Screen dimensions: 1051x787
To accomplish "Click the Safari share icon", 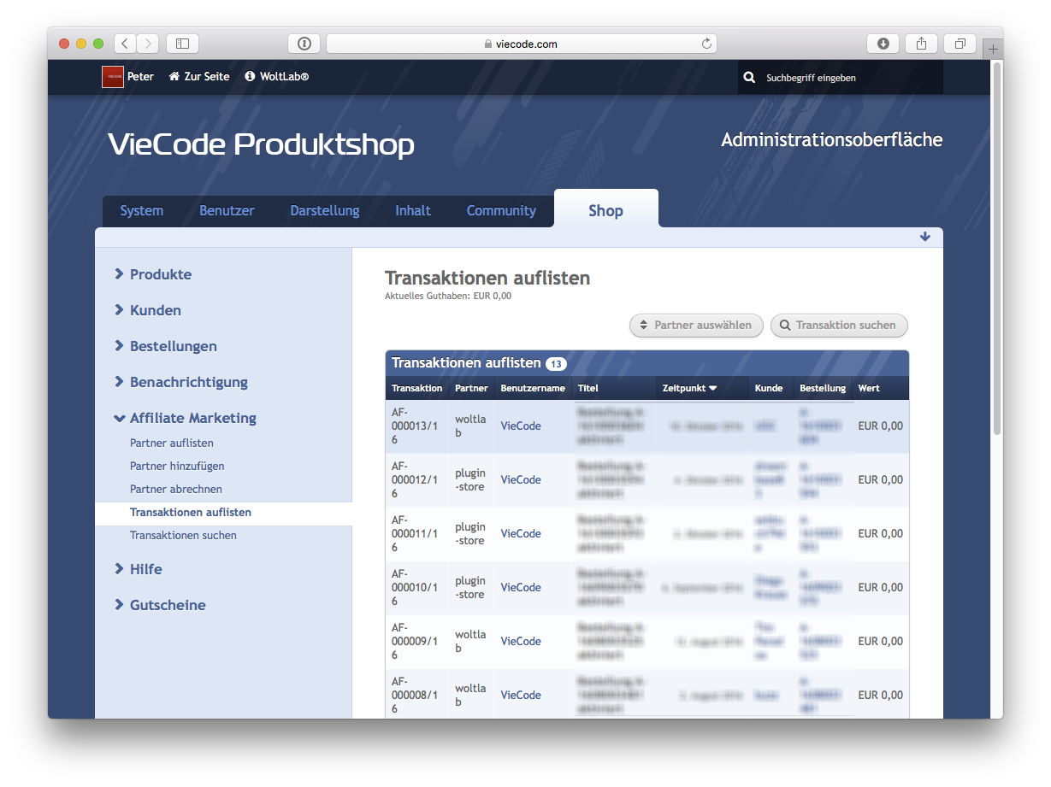I will [x=921, y=44].
